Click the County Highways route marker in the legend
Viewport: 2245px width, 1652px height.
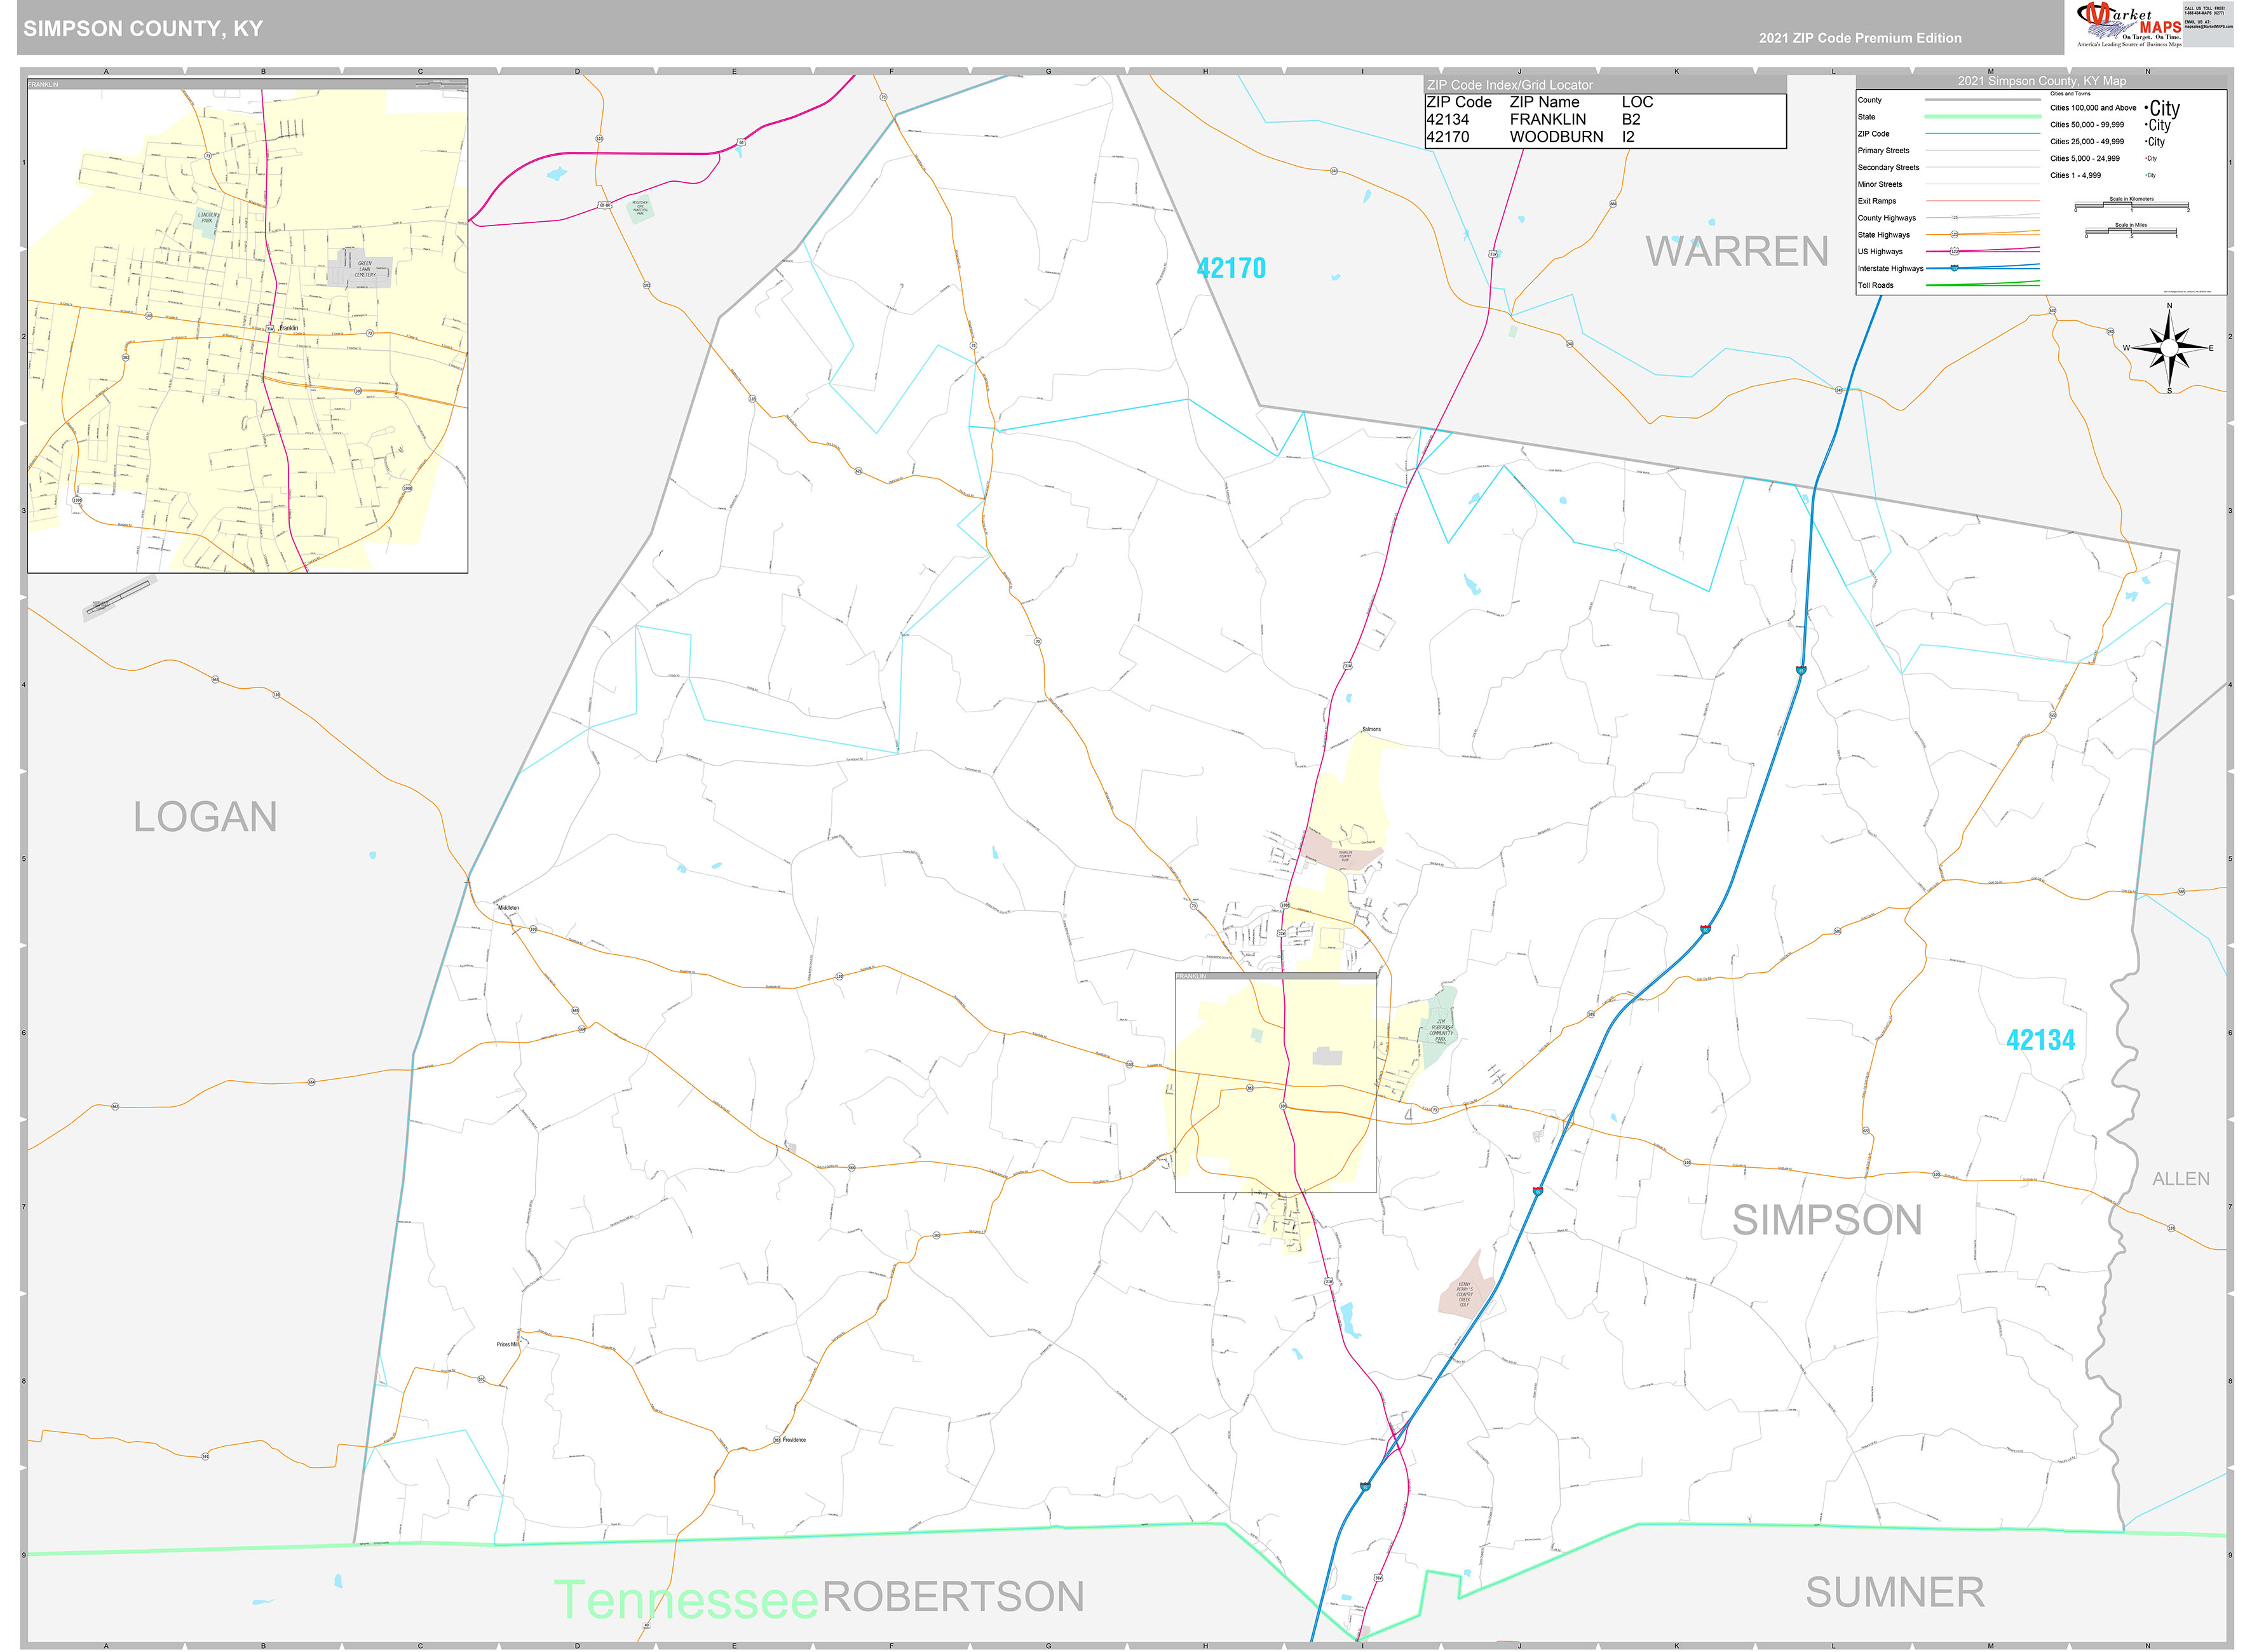tap(1955, 218)
